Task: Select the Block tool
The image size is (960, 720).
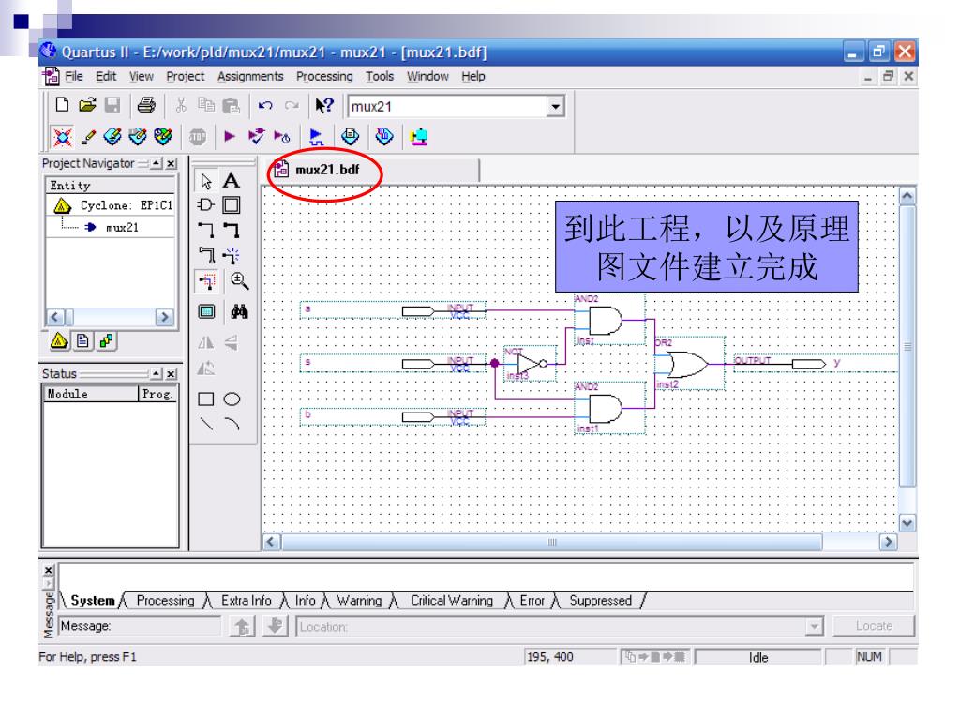Action: point(232,205)
